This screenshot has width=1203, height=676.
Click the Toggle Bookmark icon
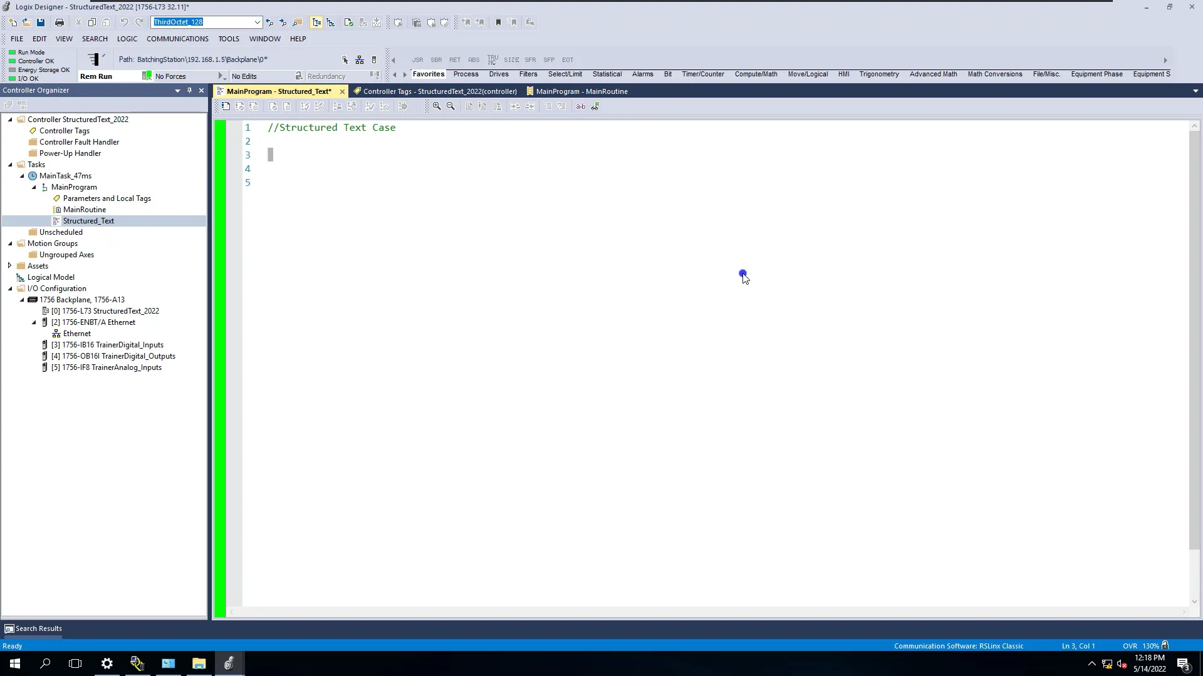pos(498,23)
